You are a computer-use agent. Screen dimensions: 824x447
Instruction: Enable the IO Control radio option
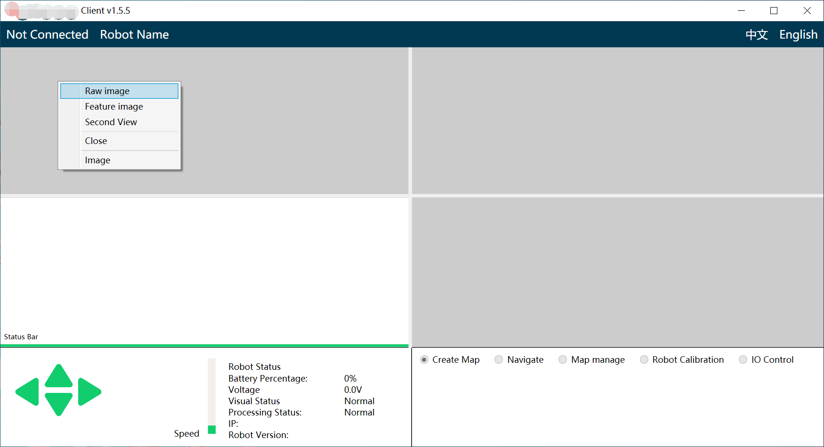743,360
